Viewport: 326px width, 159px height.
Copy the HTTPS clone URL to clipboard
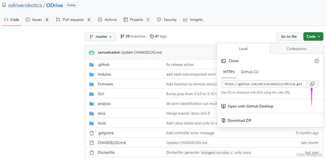click(x=312, y=84)
